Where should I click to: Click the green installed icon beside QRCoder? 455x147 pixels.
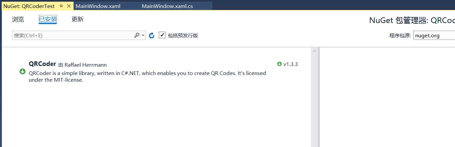(x=22, y=71)
